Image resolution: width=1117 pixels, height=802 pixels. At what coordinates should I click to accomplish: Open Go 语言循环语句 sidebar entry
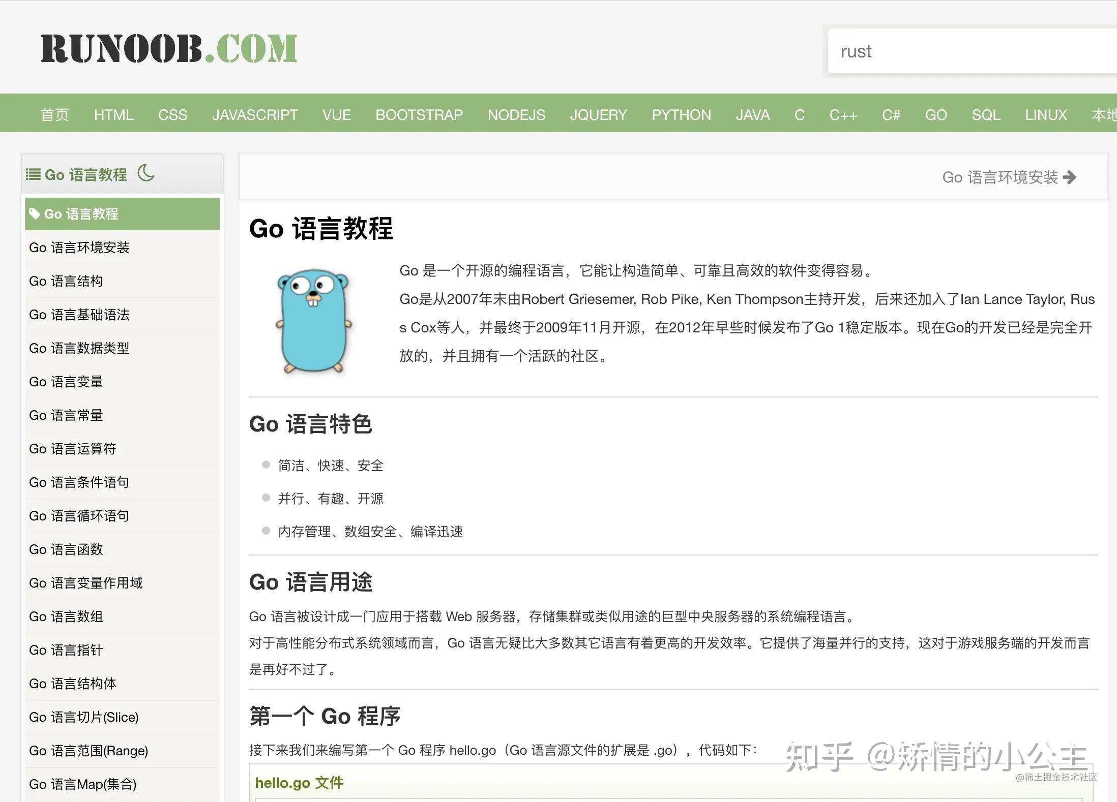point(79,516)
